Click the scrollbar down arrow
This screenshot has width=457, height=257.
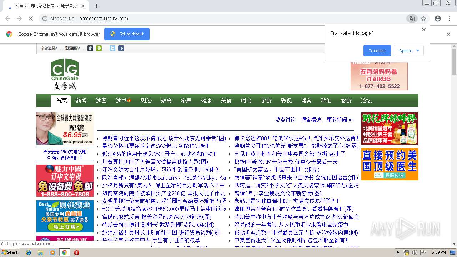(x=454, y=244)
